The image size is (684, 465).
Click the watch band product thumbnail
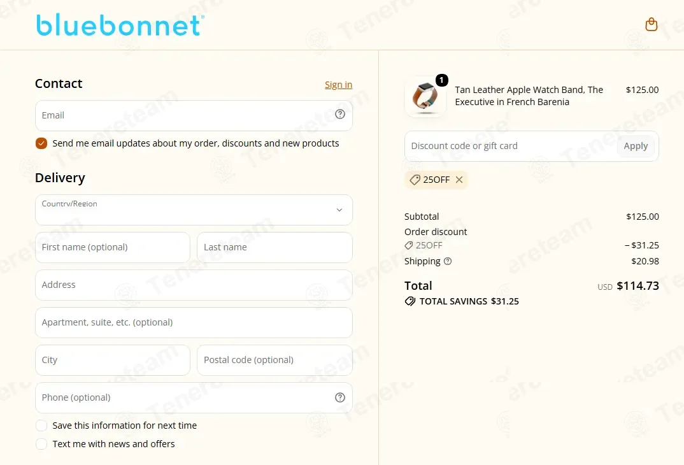click(x=425, y=96)
